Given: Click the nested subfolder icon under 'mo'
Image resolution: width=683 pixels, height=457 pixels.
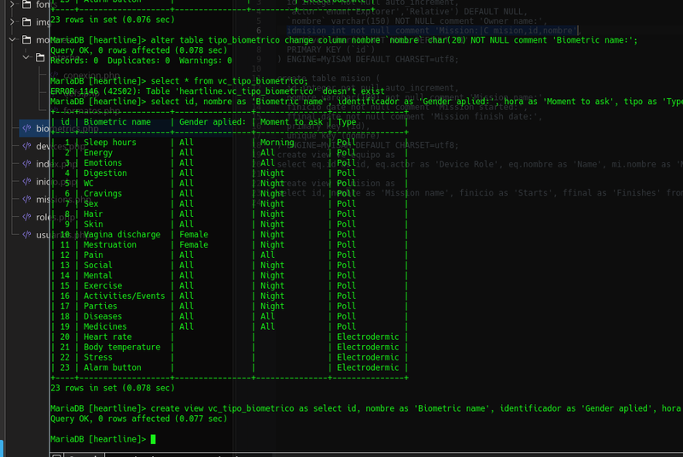Looking at the screenshot, I should click(40, 57).
